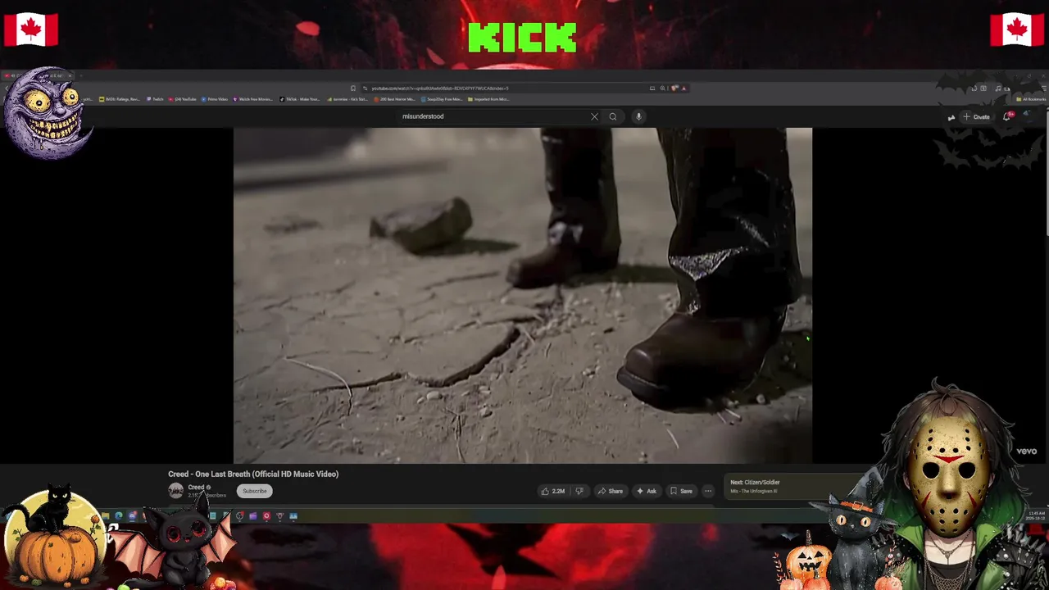This screenshot has height=590, width=1049.
Task: Open the 200 Best Horror Movies bookmark
Action: pos(394,99)
